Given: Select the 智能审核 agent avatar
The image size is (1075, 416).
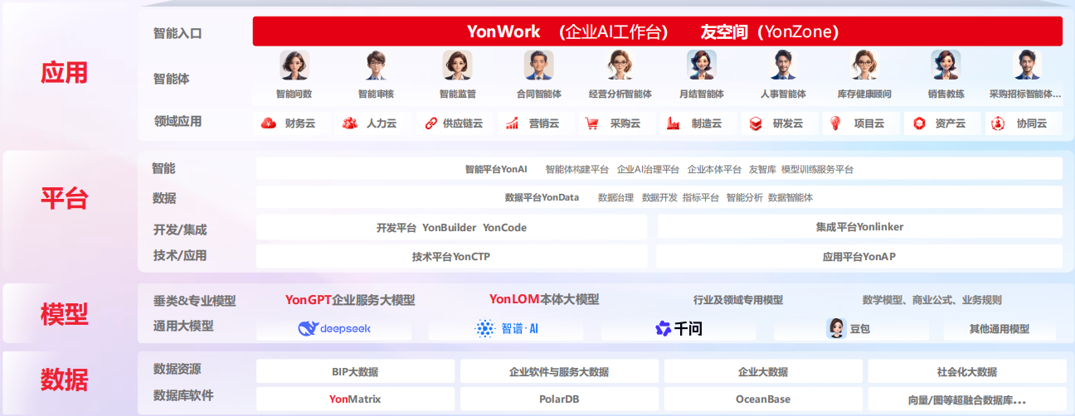Looking at the screenshot, I should click(376, 65).
